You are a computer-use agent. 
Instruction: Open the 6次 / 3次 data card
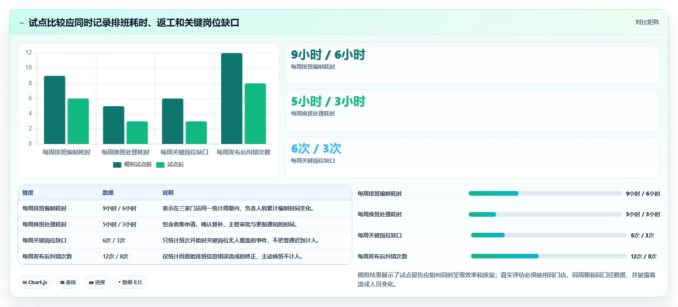[x=472, y=157]
